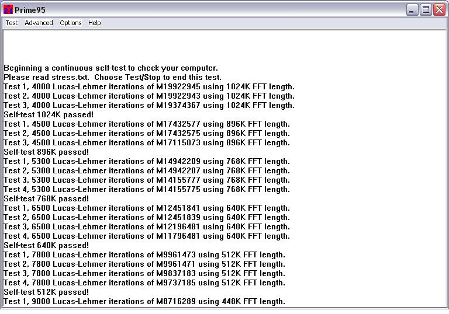The width and height of the screenshot is (449, 314).
Task: Click the line "Please read stress.txt. Choose Test/Stop to end this test."
Action: 112,78
